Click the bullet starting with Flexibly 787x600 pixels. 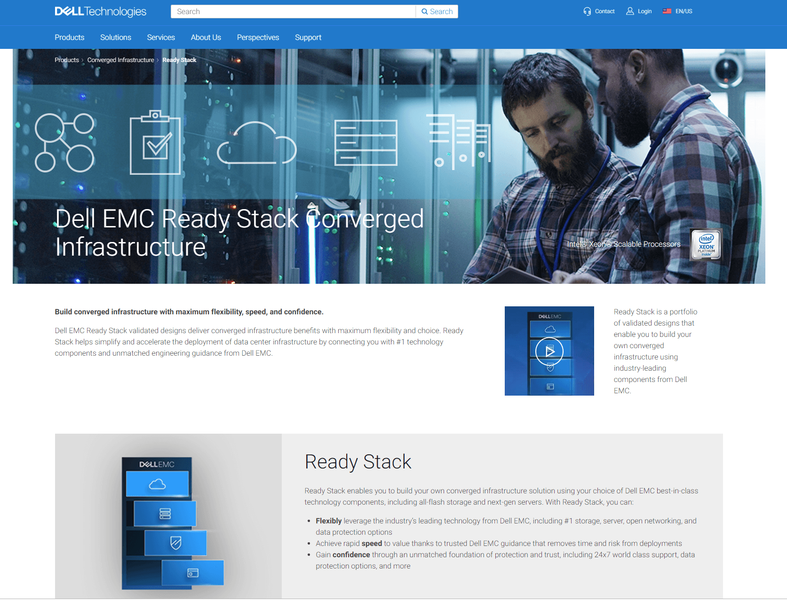click(x=506, y=526)
